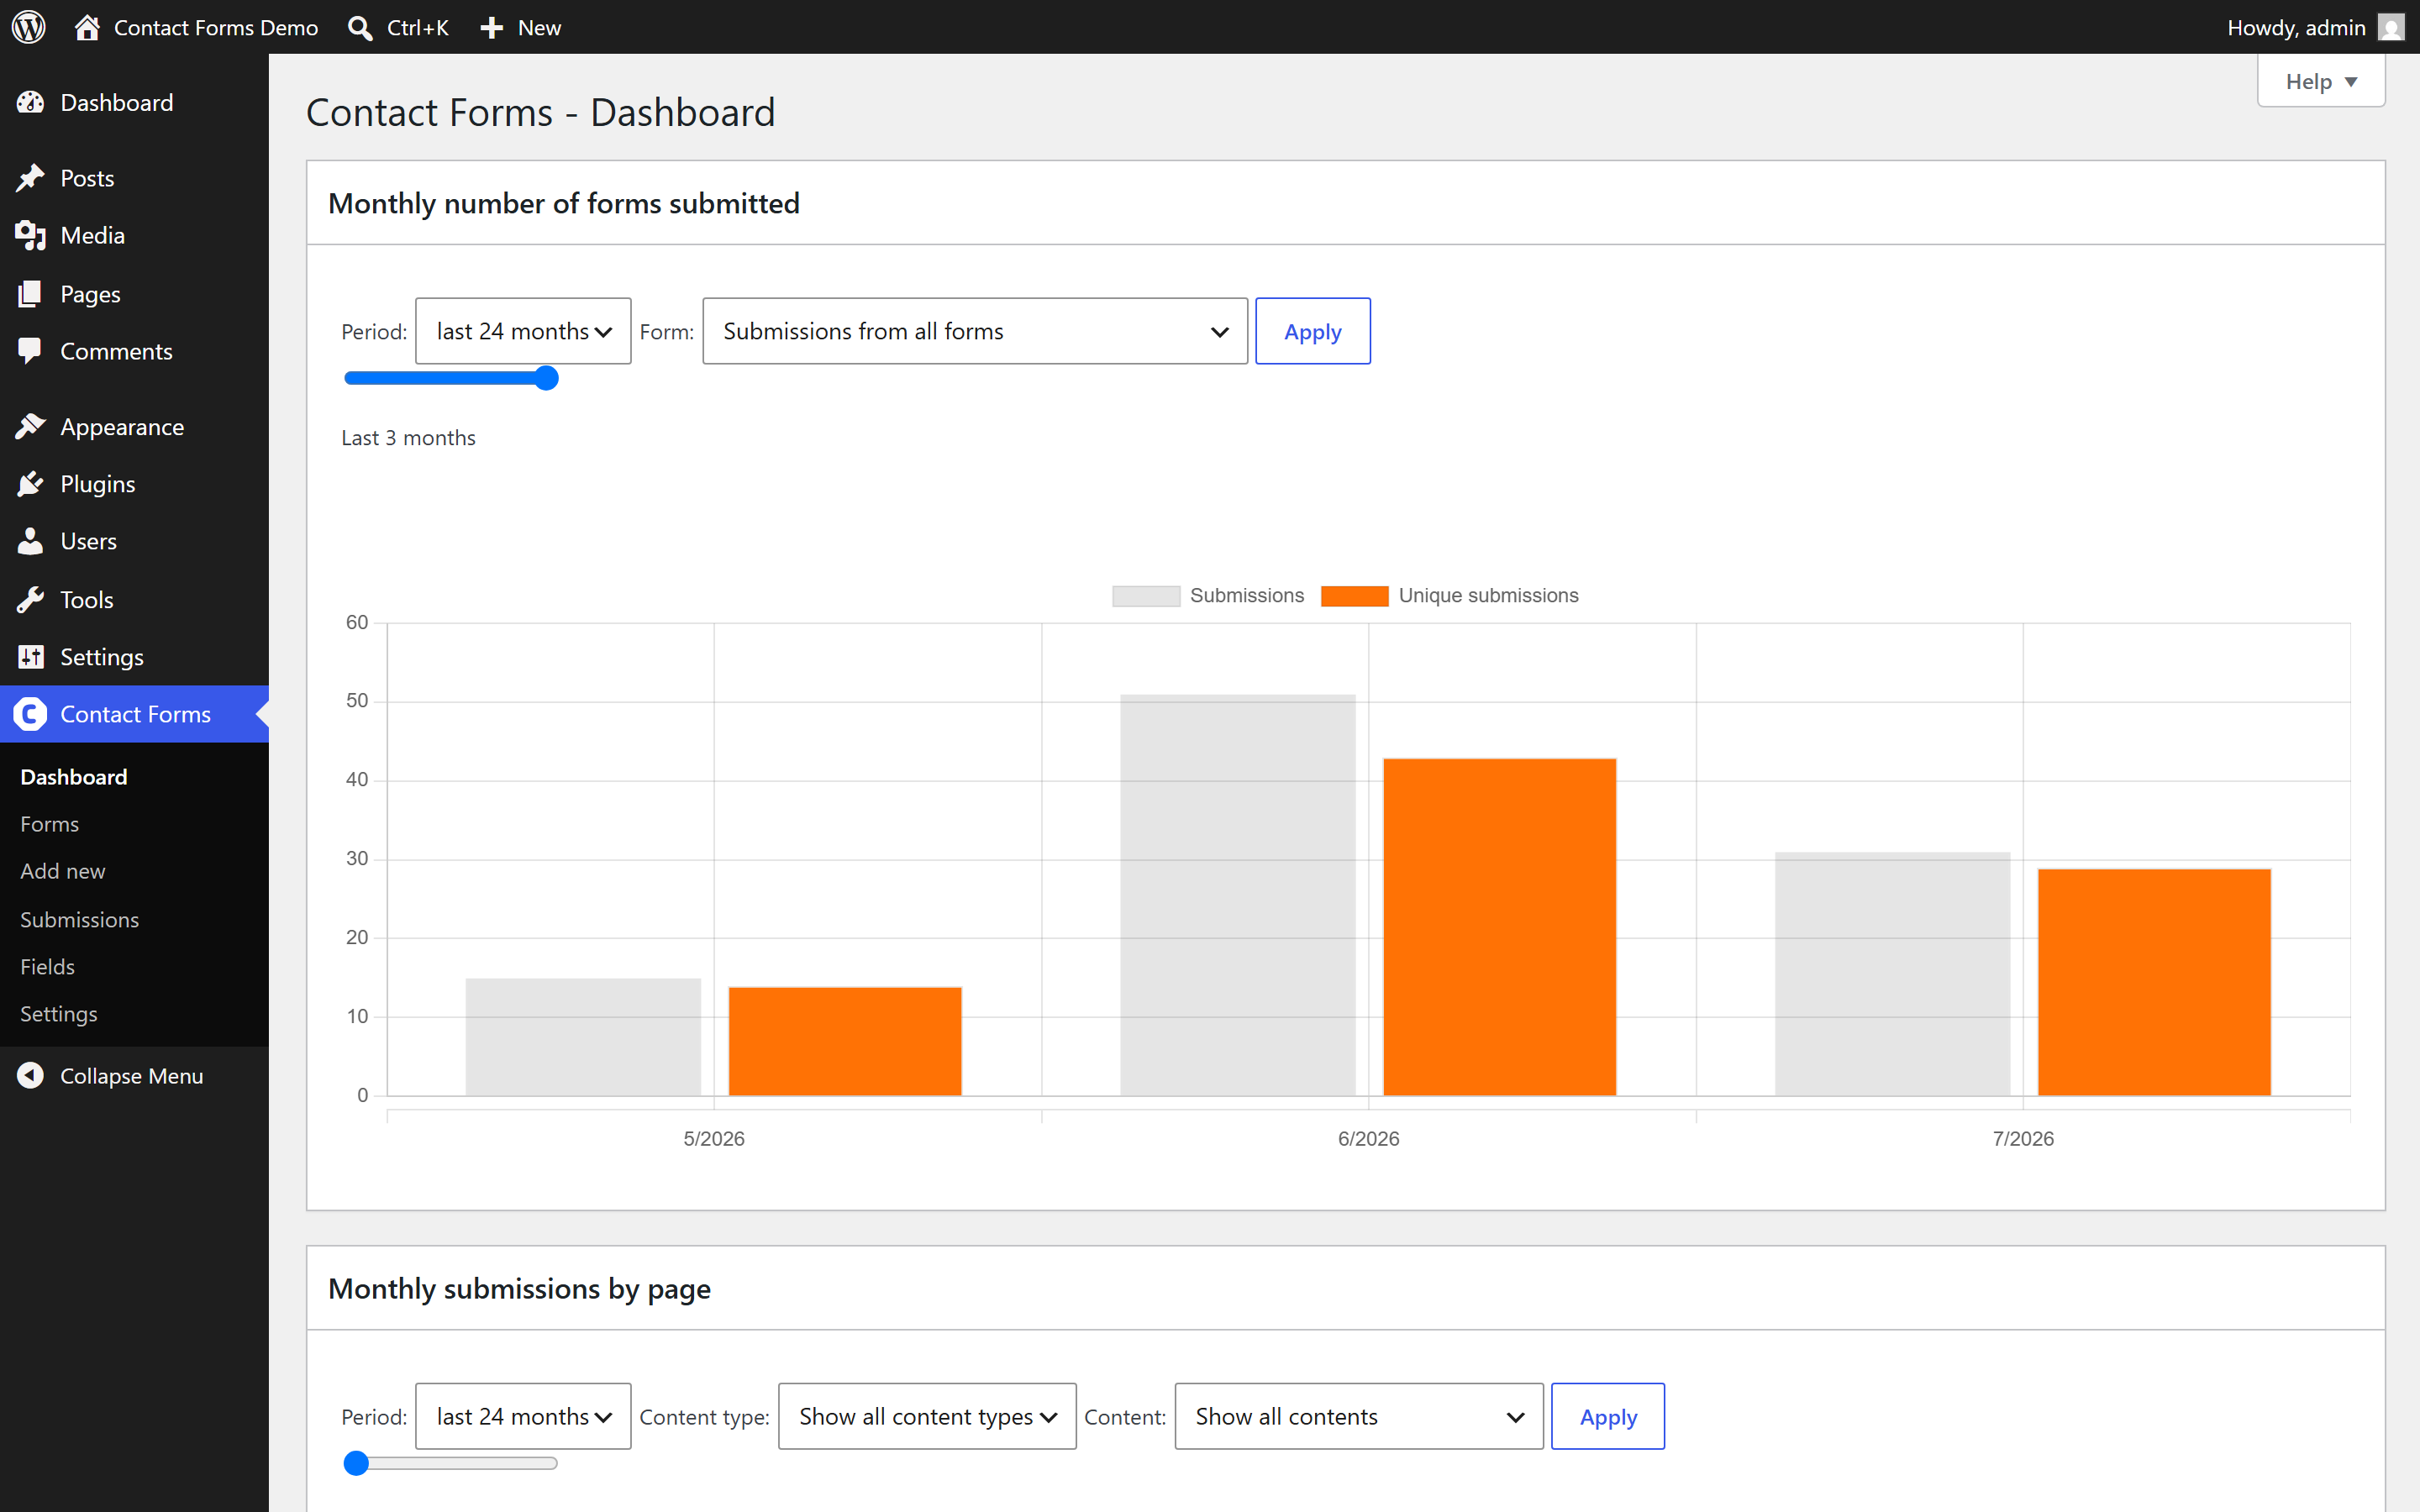The height and width of the screenshot is (1512, 2420).
Task: Toggle the Submissions legend series
Action: [1208, 596]
